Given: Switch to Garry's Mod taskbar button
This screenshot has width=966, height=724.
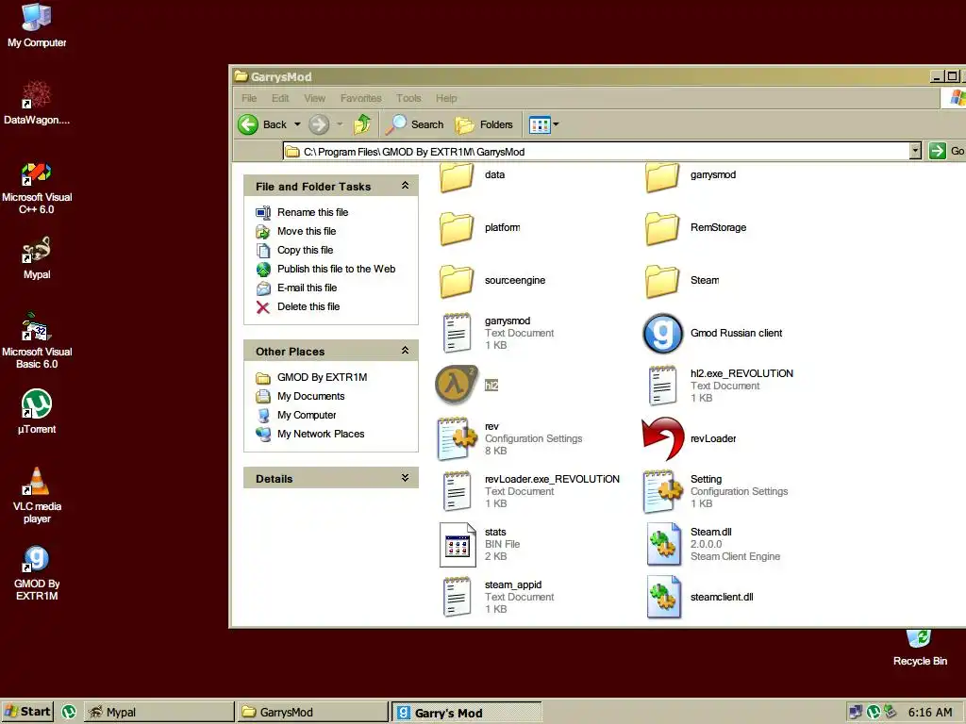Looking at the screenshot, I should click(466, 713).
